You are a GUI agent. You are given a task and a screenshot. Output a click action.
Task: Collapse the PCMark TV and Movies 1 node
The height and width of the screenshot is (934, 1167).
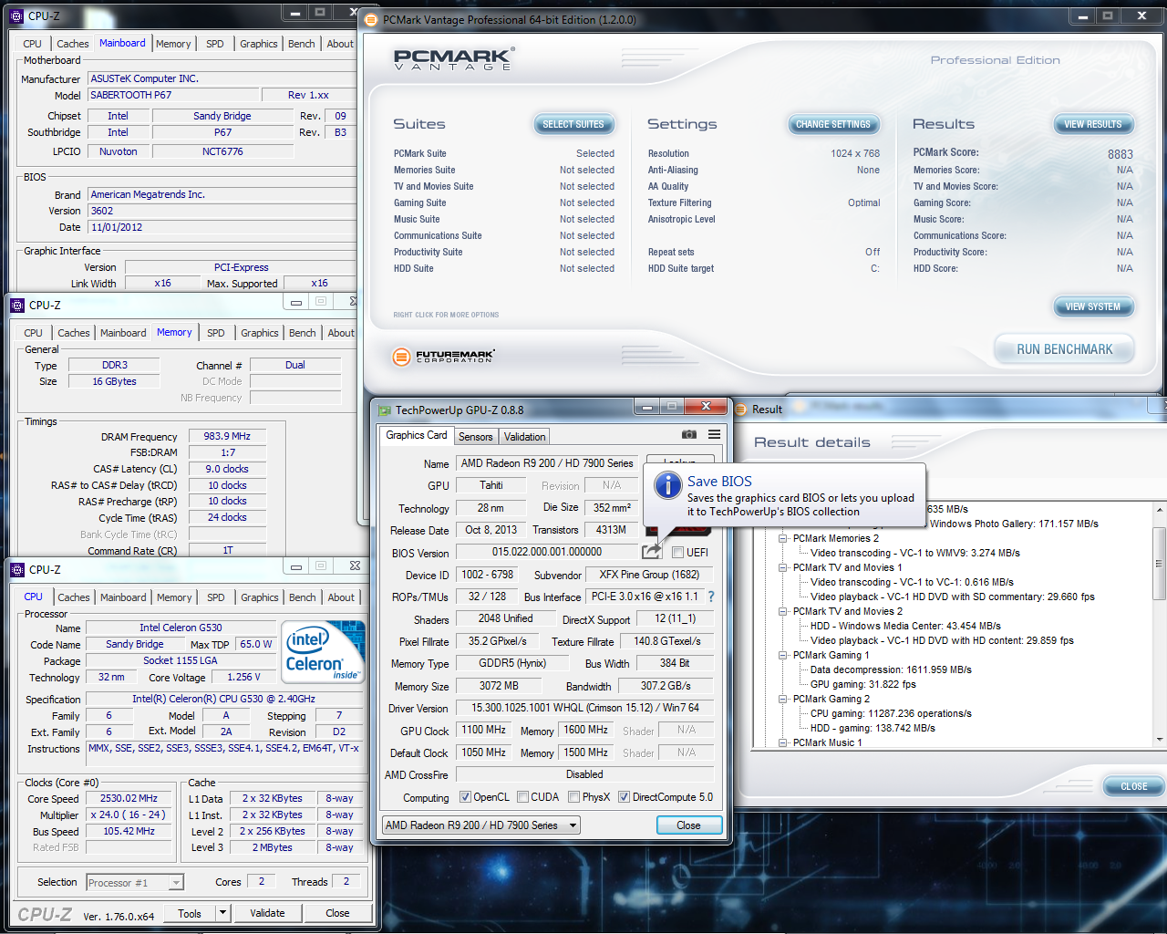782,567
